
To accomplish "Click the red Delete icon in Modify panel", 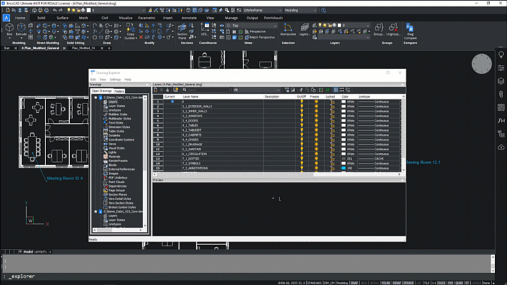I will [x=141, y=37].
